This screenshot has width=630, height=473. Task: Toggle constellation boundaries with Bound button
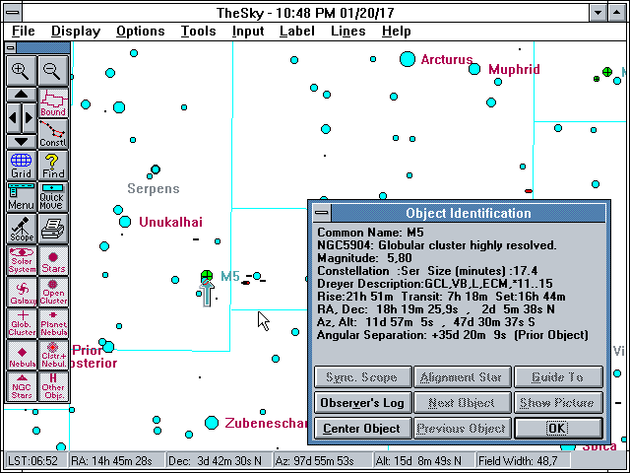pyautogui.click(x=52, y=102)
